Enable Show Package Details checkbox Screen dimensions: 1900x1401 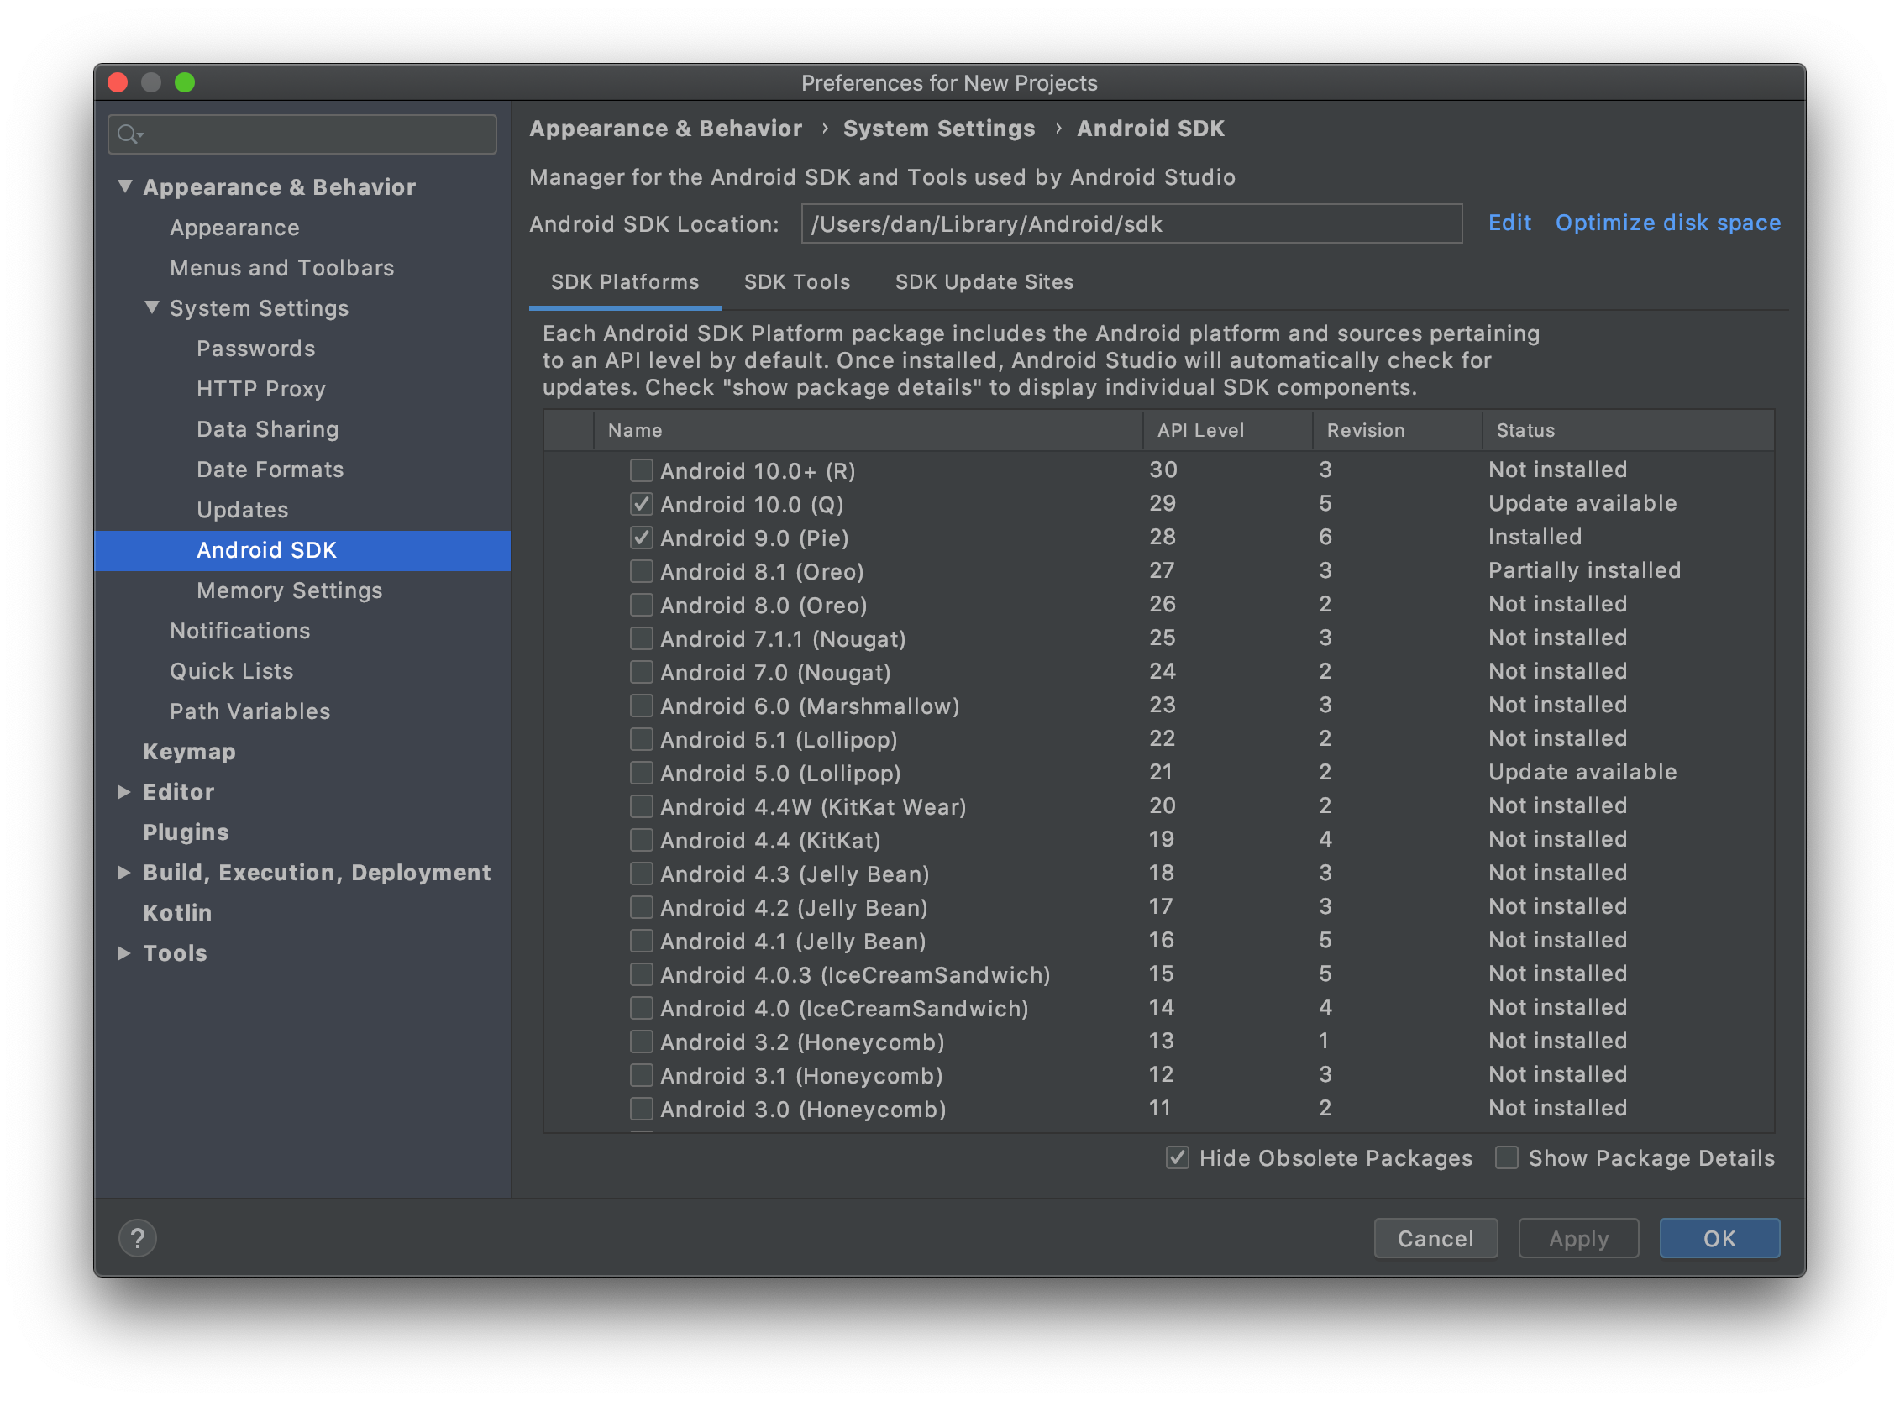click(1510, 1157)
